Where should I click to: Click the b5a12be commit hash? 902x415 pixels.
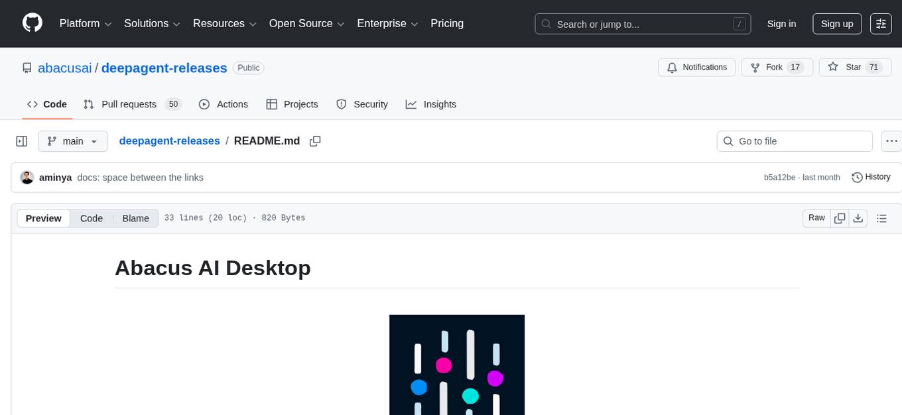pos(779,177)
